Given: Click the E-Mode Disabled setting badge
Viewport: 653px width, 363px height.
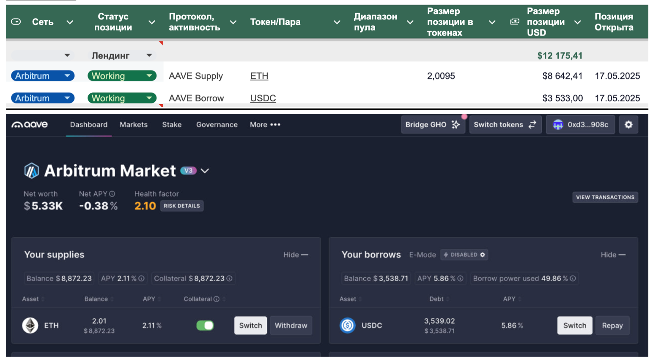Looking at the screenshot, I should coord(464,255).
